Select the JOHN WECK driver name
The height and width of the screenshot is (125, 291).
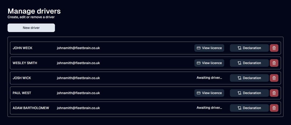tap(23, 48)
